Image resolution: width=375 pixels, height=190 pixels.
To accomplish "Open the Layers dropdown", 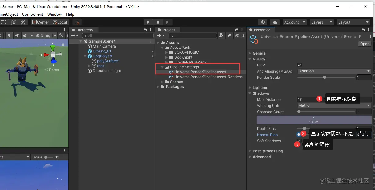I will click(321, 22).
